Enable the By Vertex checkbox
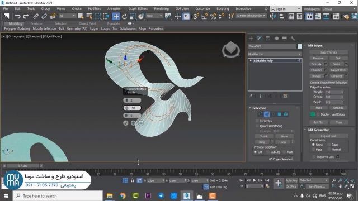This screenshot has height=201, width=358. [257, 121]
